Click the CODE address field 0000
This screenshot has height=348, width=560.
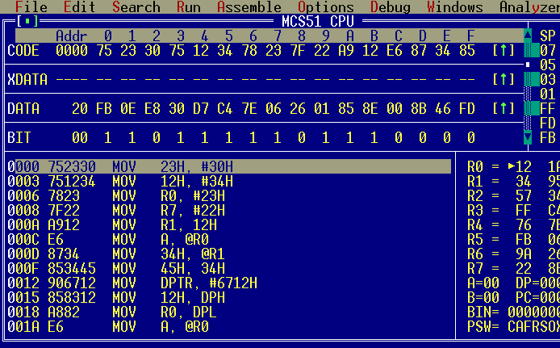coord(71,51)
